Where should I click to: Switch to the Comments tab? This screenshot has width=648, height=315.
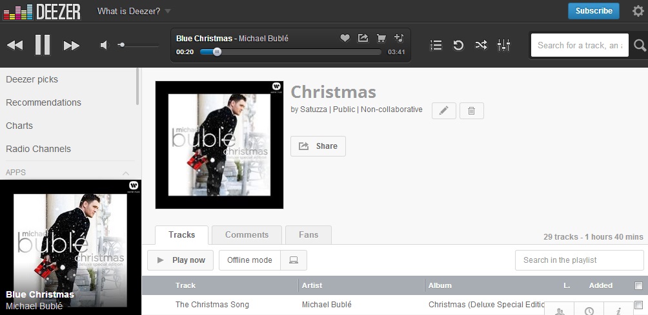(x=247, y=235)
